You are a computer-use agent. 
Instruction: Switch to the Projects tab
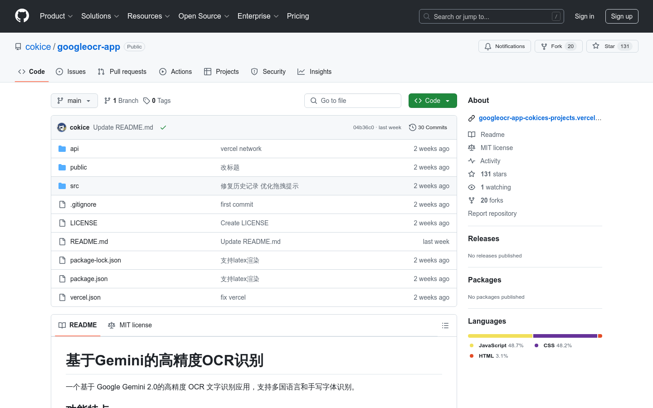coord(221,72)
